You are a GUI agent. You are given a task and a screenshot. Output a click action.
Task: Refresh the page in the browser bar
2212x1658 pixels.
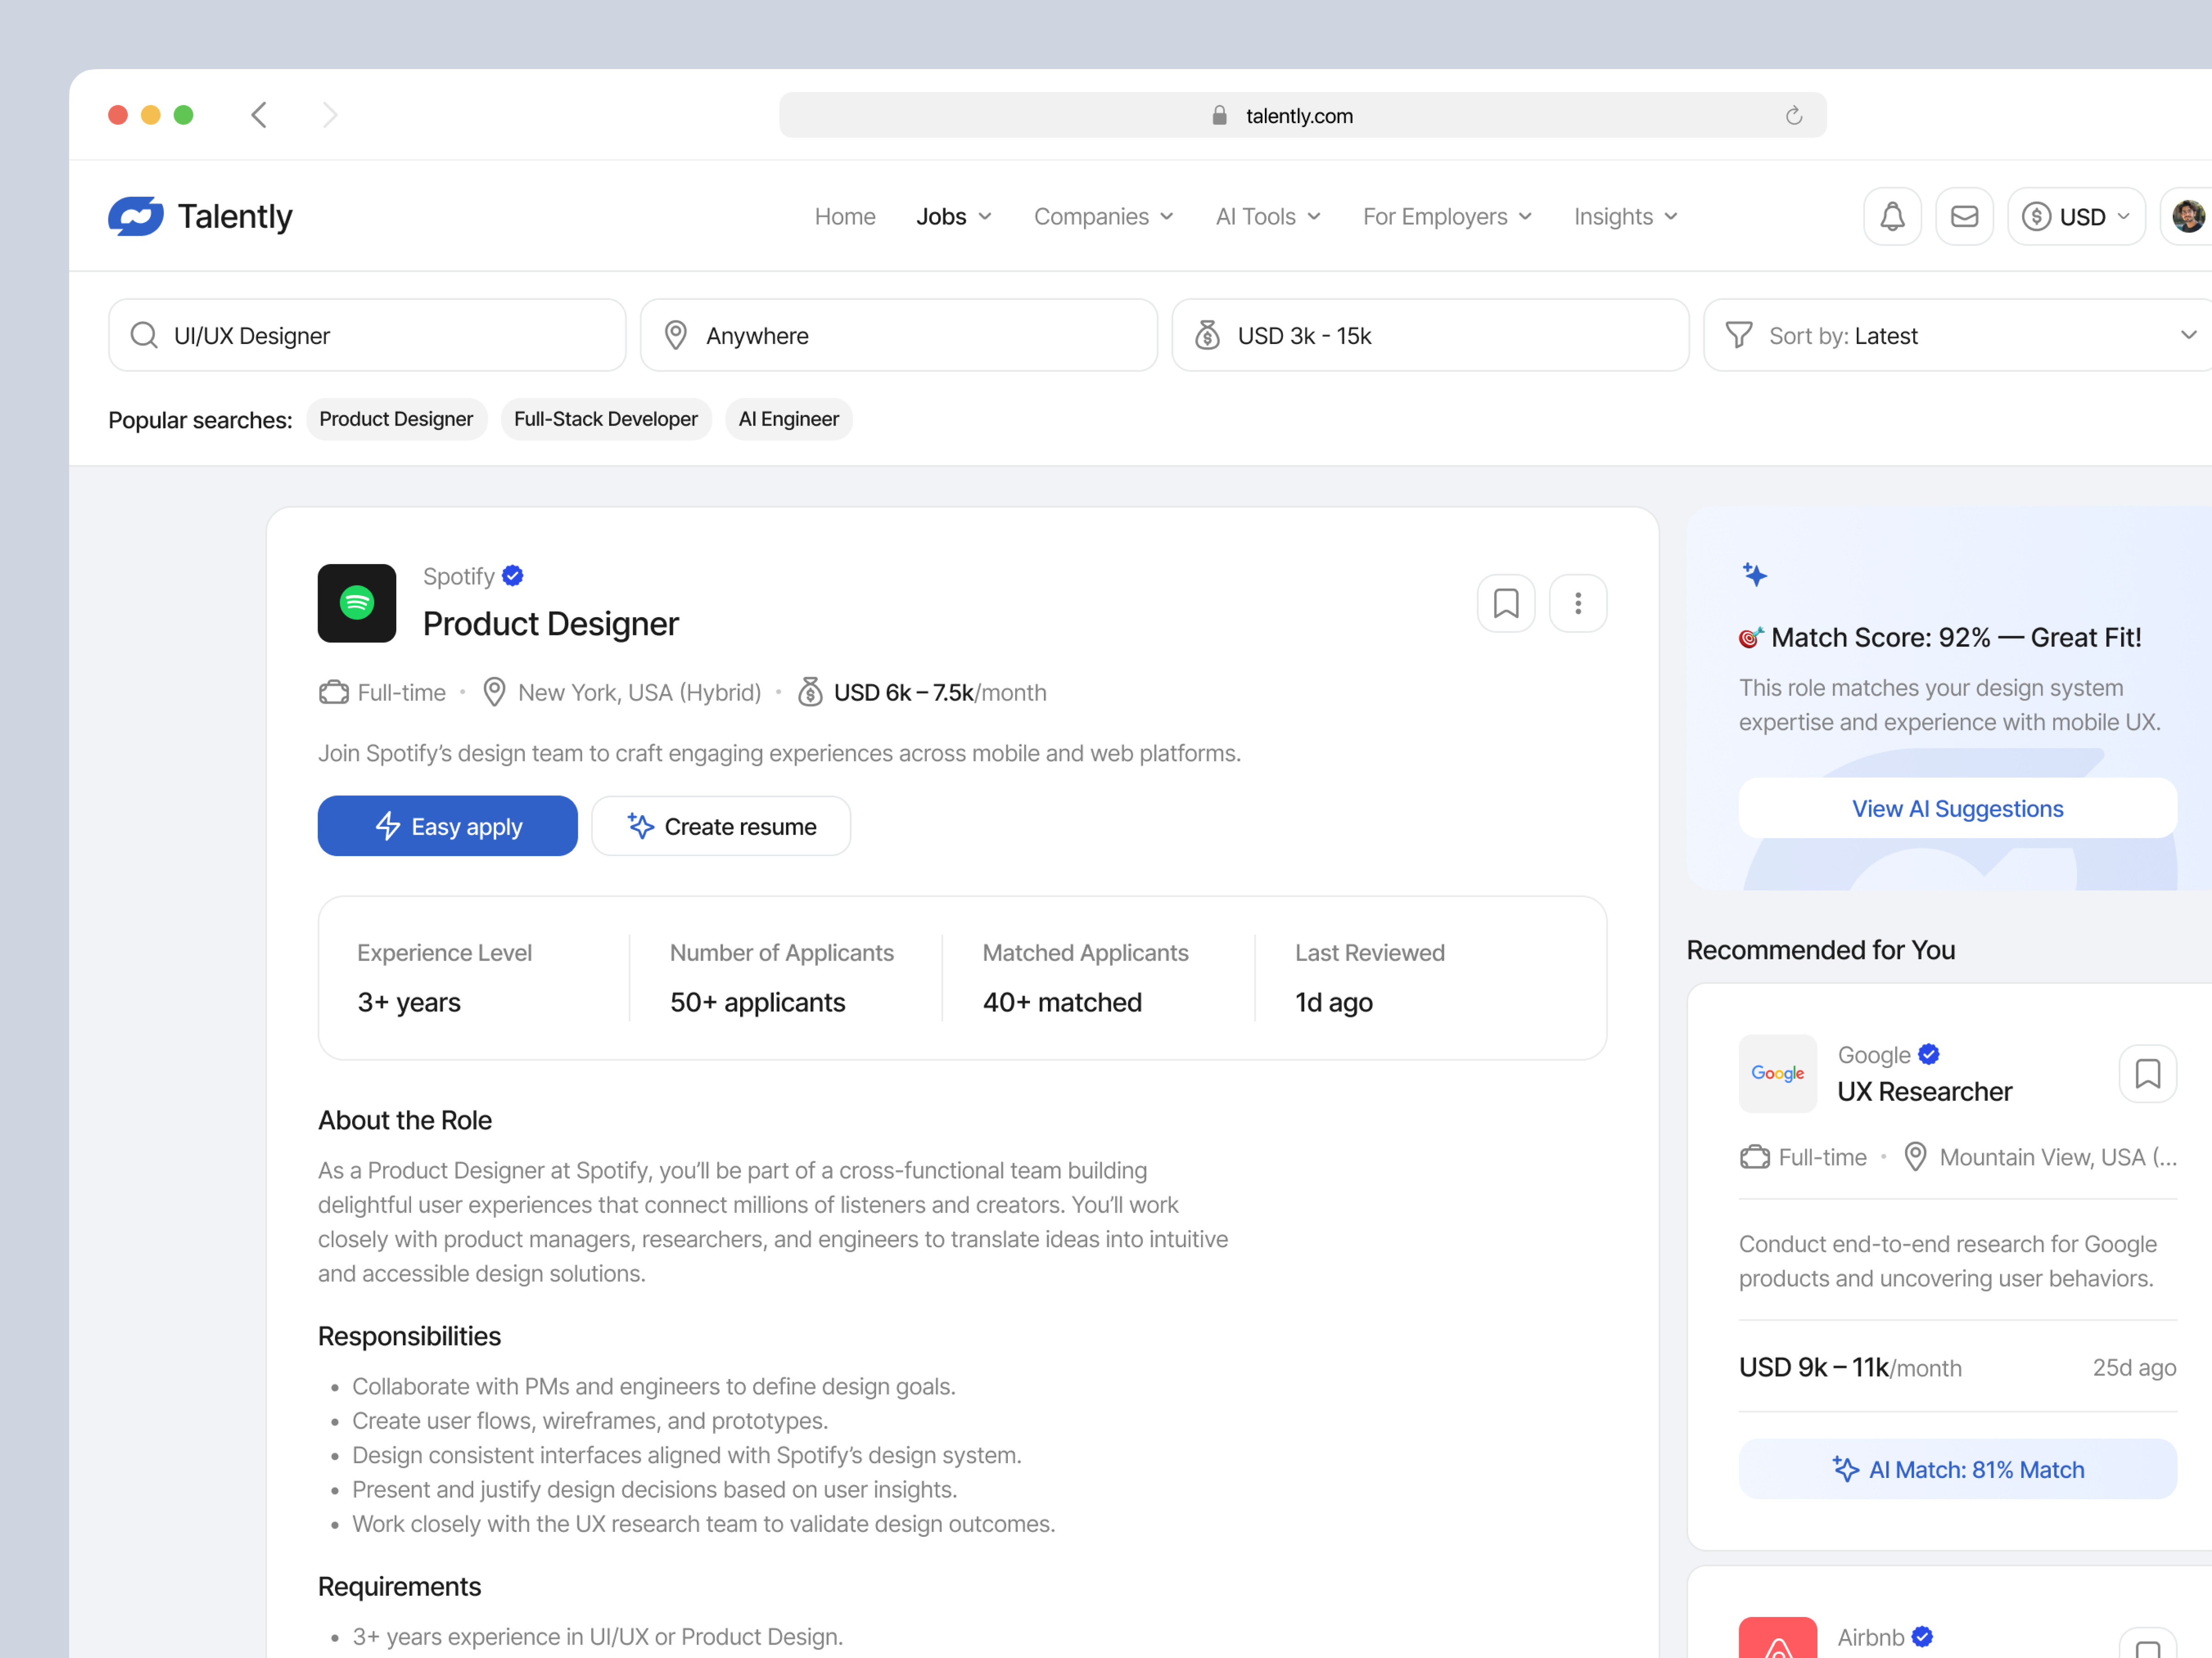(1793, 115)
